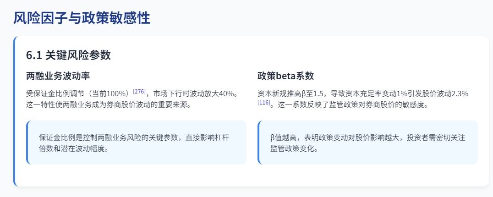
Task: Open citation reference 116
Action: [264, 102]
